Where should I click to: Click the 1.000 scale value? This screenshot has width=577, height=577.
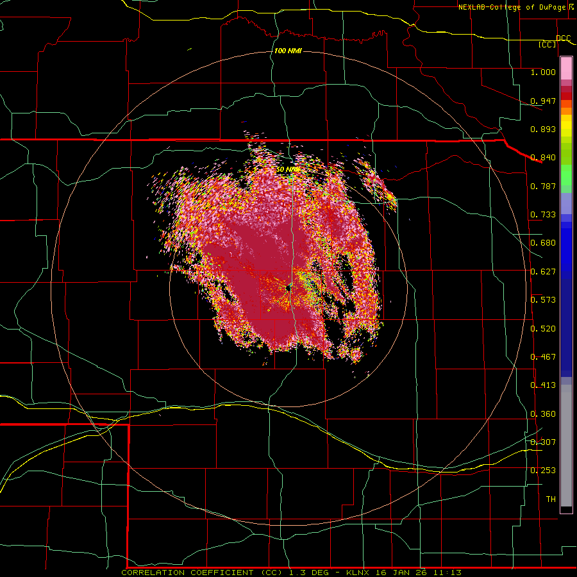coord(543,72)
